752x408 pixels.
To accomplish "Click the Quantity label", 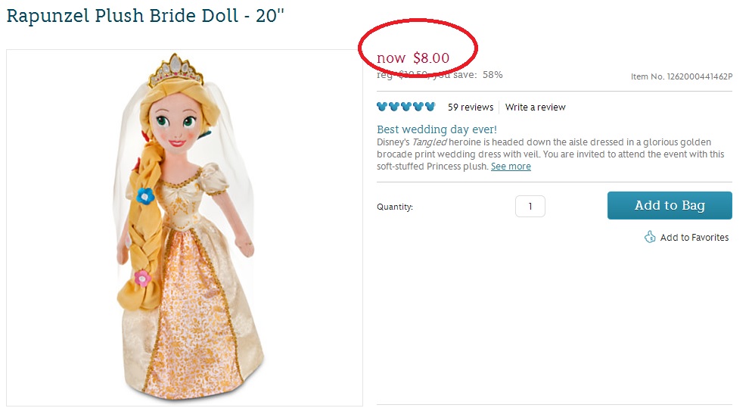I will click(x=395, y=207).
